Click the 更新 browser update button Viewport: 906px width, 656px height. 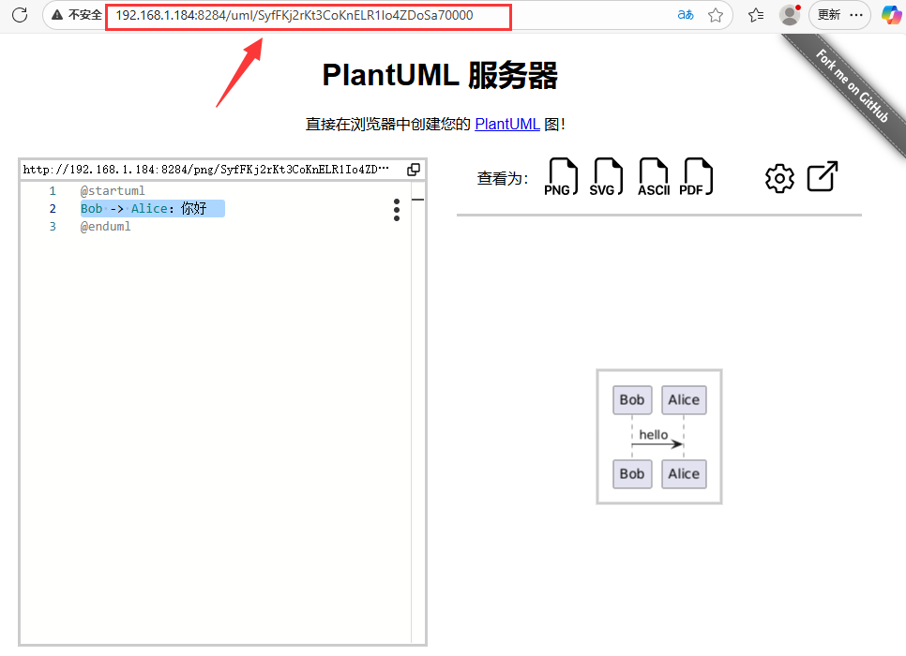829,15
